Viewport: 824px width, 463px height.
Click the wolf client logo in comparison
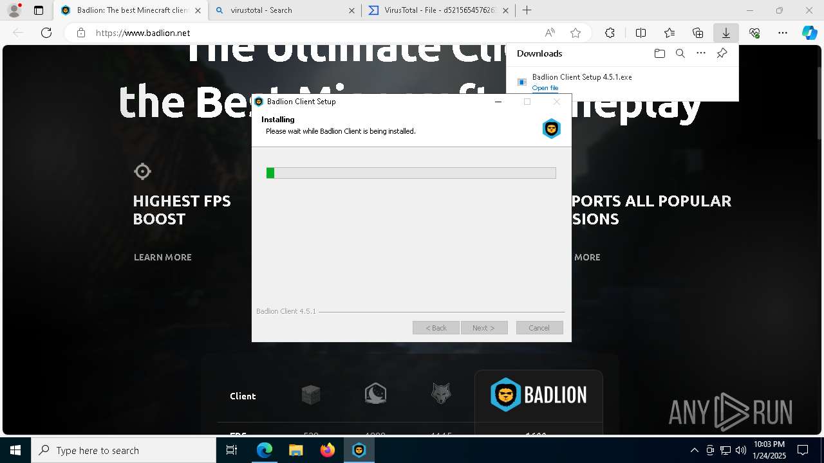coord(441,394)
